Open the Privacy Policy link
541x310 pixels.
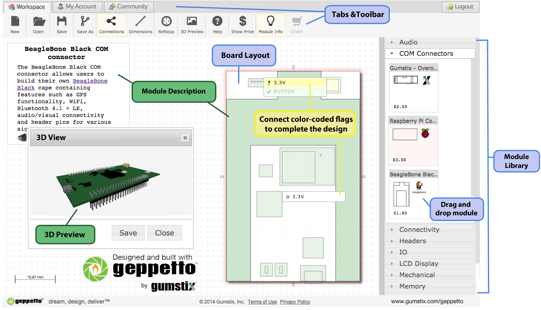(295, 302)
